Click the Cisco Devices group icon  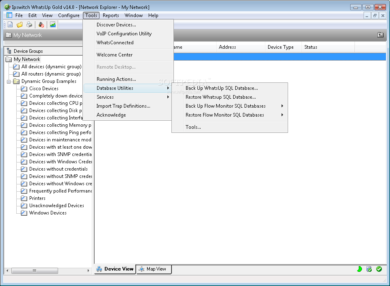24,89
